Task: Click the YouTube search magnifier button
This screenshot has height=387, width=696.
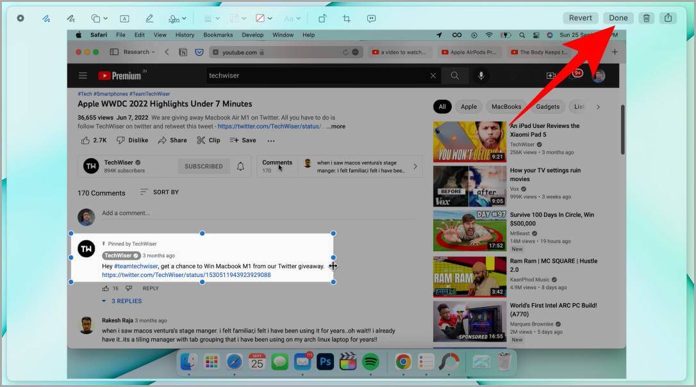Action: coord(455,75)
